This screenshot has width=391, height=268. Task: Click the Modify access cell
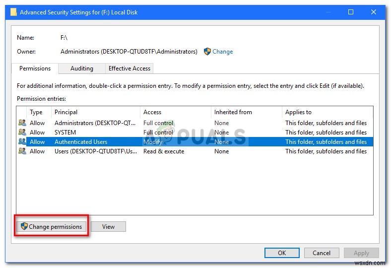[153, 142]
